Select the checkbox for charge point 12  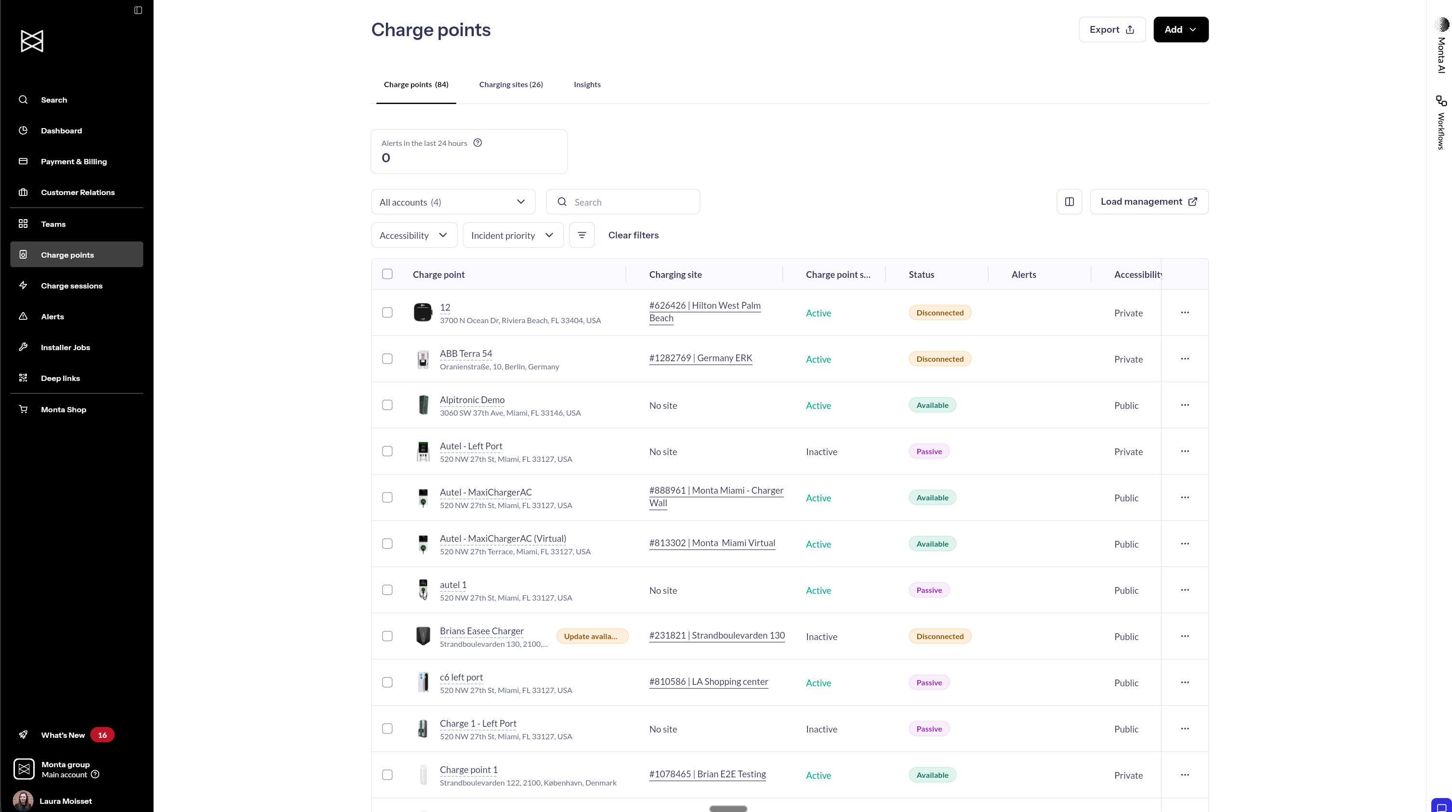387,313
